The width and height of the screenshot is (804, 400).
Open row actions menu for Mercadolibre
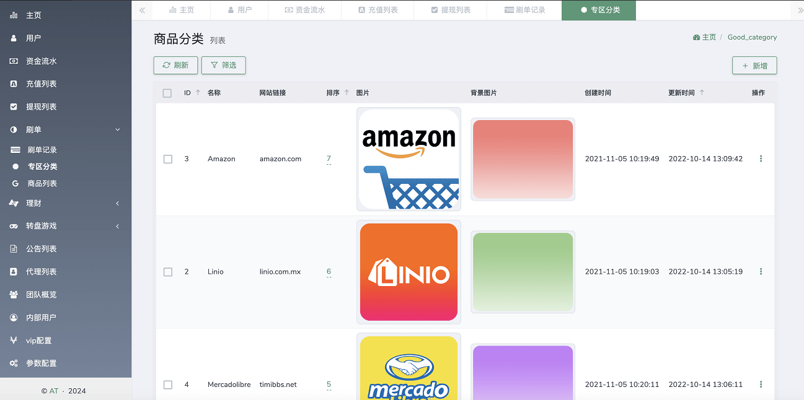click(761, 384)
